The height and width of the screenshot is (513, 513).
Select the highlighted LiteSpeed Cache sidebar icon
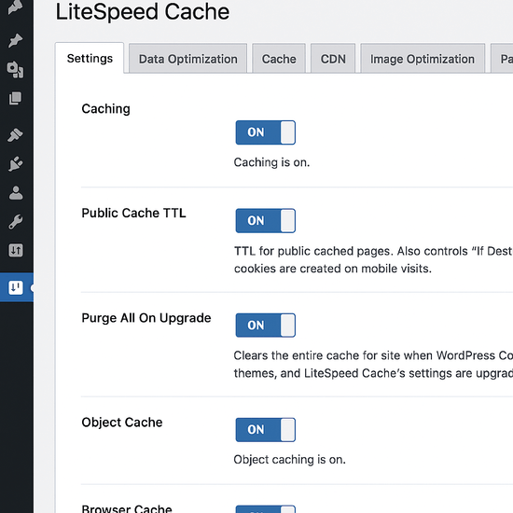16,287
